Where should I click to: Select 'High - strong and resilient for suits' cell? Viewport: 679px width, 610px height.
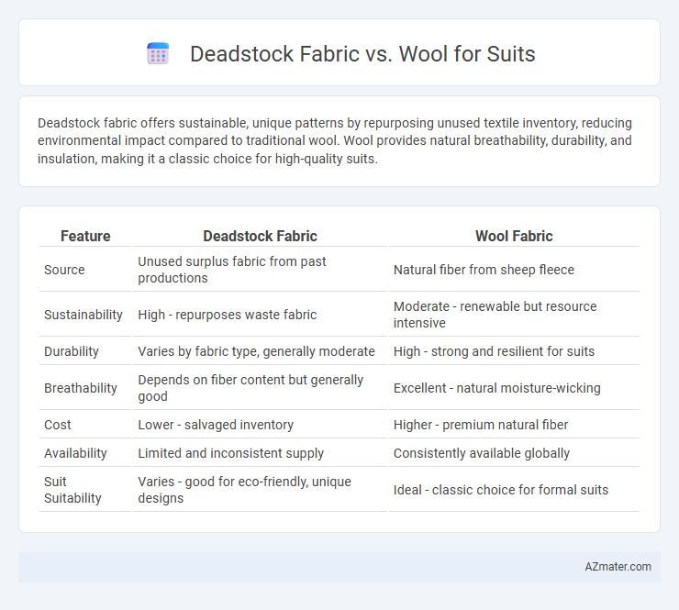(x=514, y=351)
